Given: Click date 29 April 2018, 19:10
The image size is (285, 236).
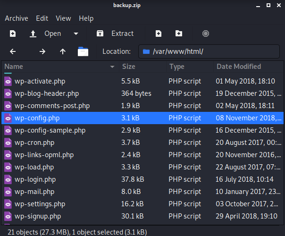Looking at the screenshot, I should click(246, 216).
